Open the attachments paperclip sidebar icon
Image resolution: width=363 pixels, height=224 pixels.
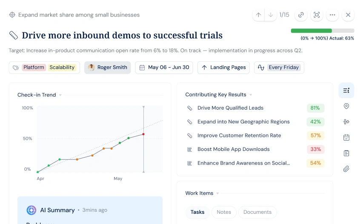click(x=346, y=169)
